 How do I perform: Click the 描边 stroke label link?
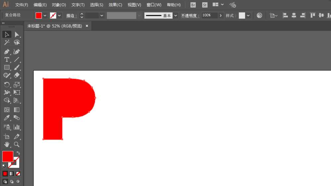[x=71, y=16]
